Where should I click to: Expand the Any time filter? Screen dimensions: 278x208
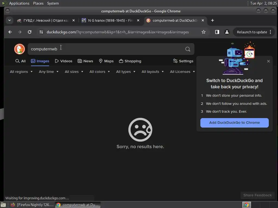click(x=49, y=71)
